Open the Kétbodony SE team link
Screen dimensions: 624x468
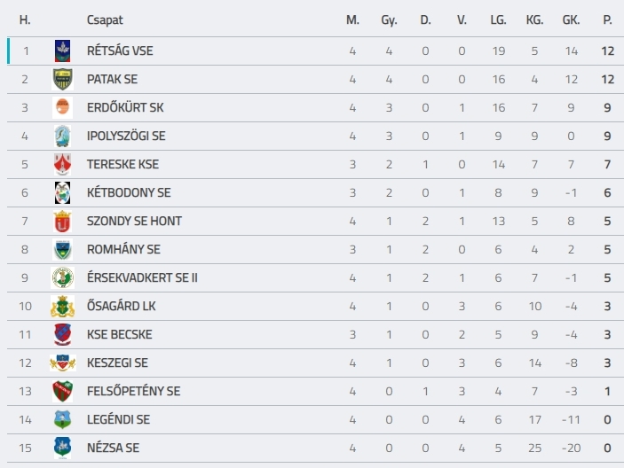click(129, 192)
